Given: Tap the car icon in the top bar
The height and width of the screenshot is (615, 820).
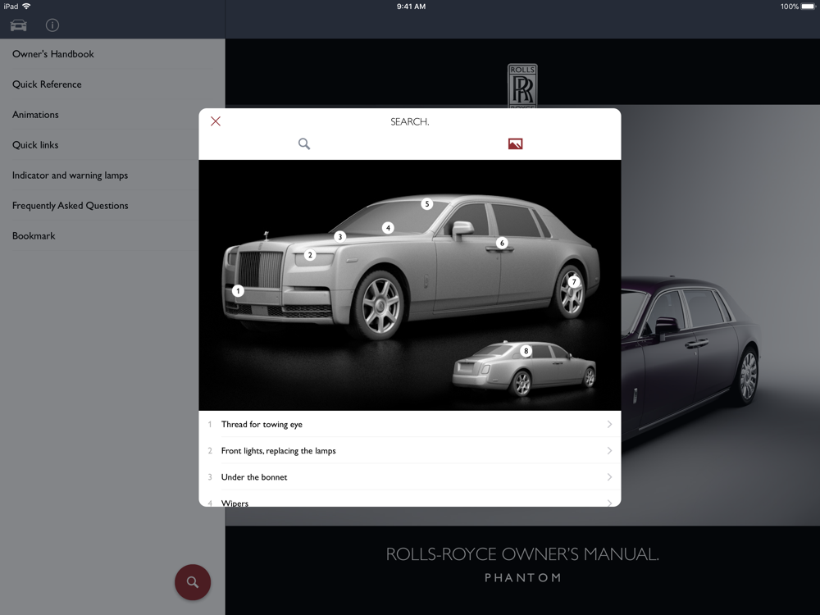Looking at the screenshot, I should click(18, 25).
